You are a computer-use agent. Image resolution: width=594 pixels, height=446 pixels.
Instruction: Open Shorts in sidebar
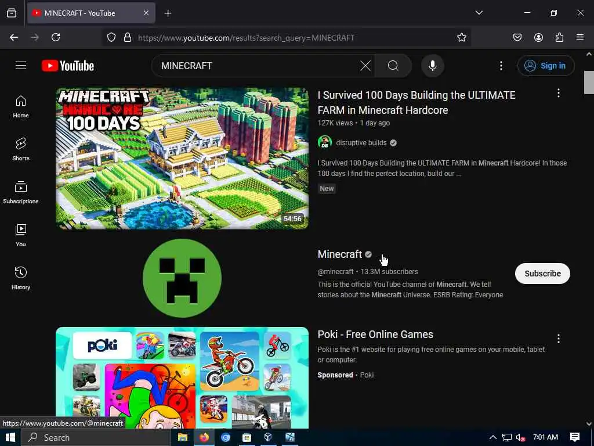21,149
